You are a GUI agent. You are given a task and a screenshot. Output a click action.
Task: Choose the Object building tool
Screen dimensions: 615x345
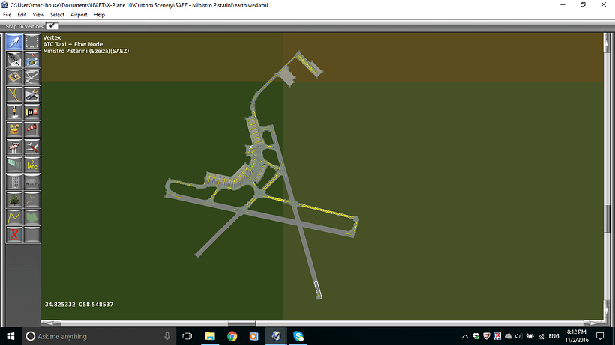click(x=14, y=183)
